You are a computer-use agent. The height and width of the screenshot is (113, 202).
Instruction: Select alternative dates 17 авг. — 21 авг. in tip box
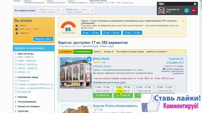click(x=133, y=33)
